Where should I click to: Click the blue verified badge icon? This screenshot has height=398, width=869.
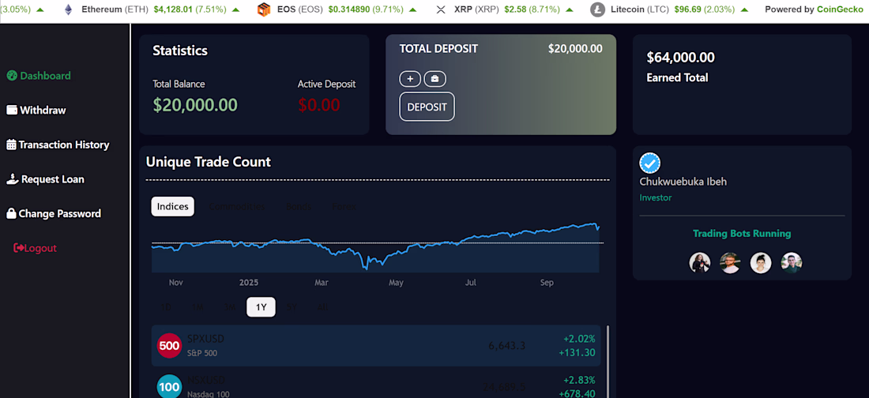[x=649, y=163]
